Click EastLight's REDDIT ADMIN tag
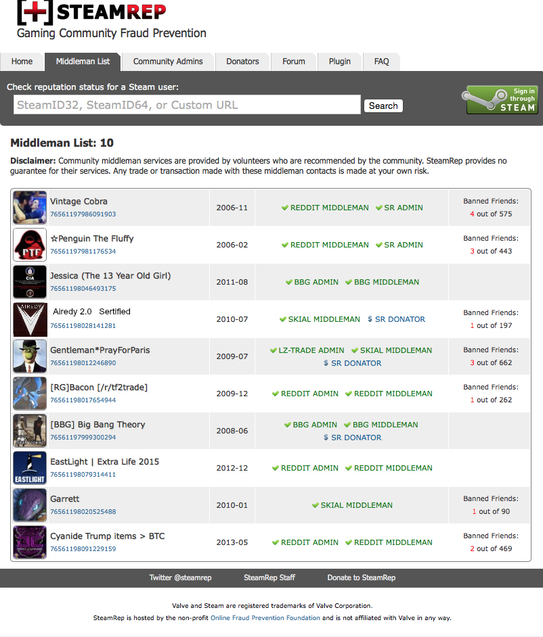The height and width of the screenshot is (637, 543). click(305, 468)
